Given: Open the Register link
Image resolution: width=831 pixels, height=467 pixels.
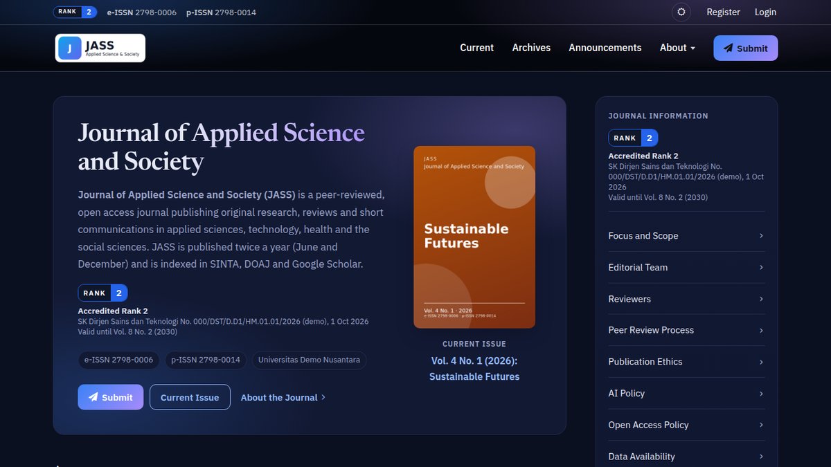Looking at the screenshot, I should tap(723, 12).
